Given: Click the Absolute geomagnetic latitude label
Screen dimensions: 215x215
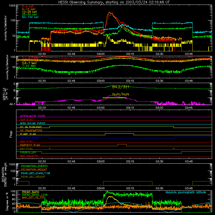Looking at the screenshot, I should 186,192.
